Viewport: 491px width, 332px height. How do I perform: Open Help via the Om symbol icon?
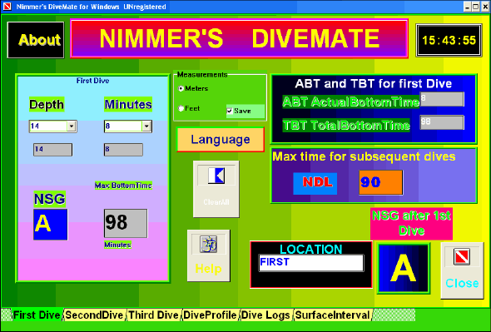click(209, 245)
